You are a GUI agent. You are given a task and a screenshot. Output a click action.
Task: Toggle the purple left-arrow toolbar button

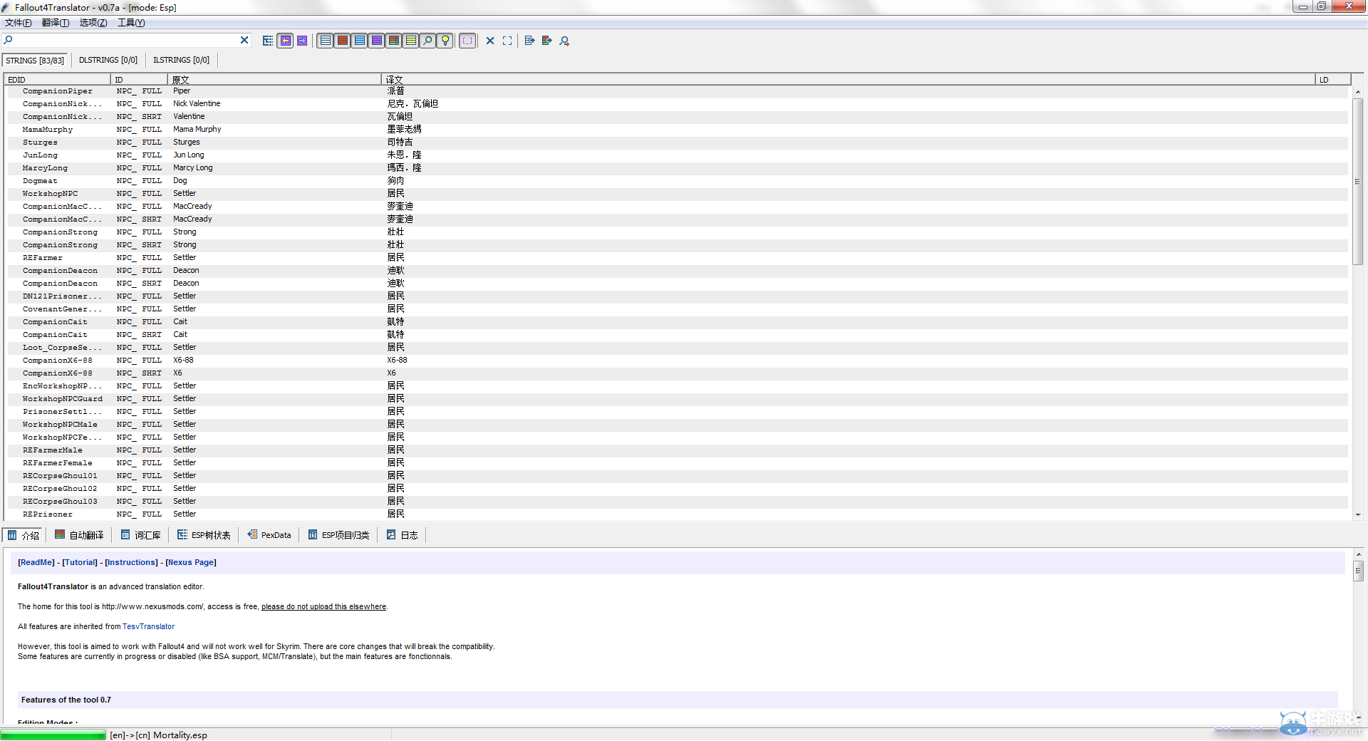pos(285,41)
